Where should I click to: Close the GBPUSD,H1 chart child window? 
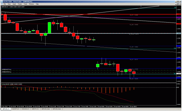(180, 4)
